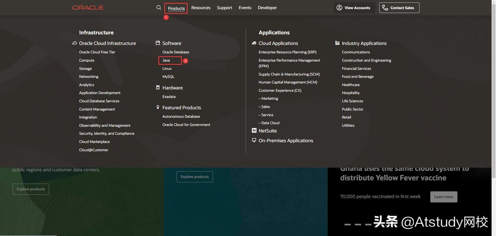Viewport: 496px width, 236px height.
Task: Click the Software section window icon
Action: (158, 43)
